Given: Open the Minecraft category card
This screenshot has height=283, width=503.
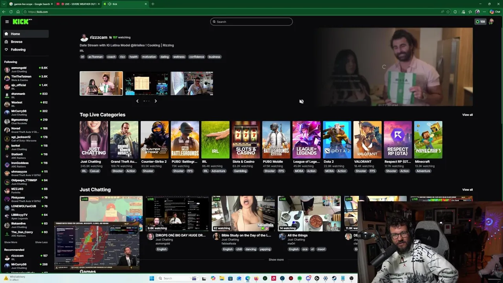Looking at the screenshot, I should pos(428,140).
